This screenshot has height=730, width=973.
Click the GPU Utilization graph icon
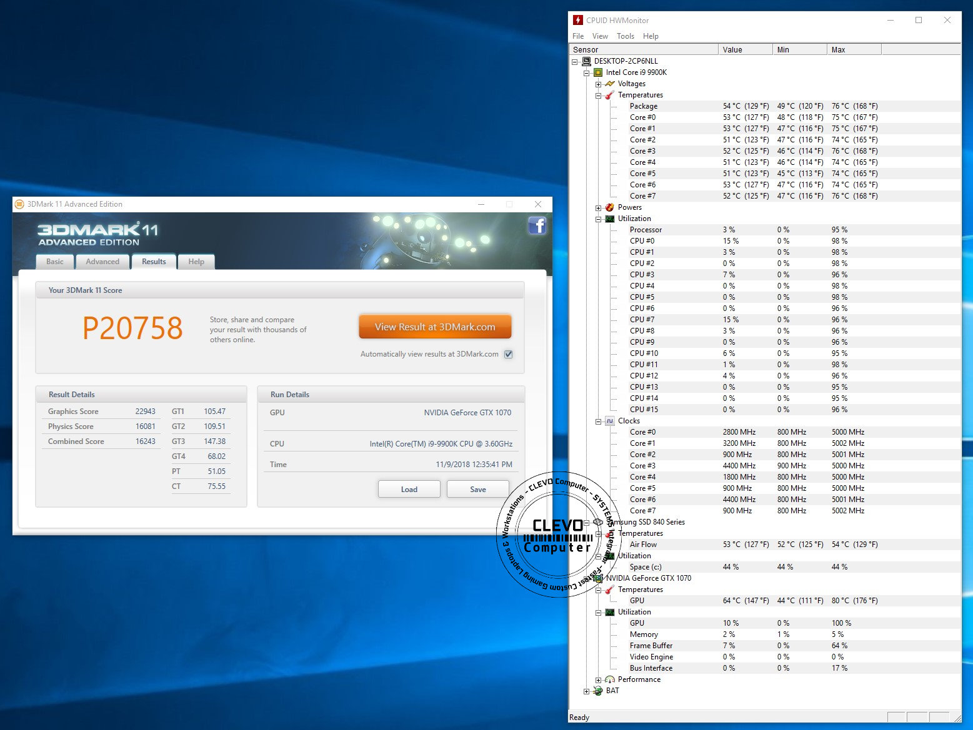click(610, 612)
